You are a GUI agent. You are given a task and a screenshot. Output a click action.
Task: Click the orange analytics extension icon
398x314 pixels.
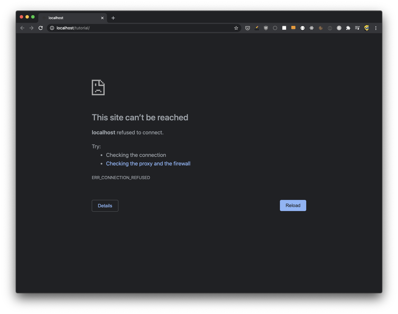coord(293,28)
